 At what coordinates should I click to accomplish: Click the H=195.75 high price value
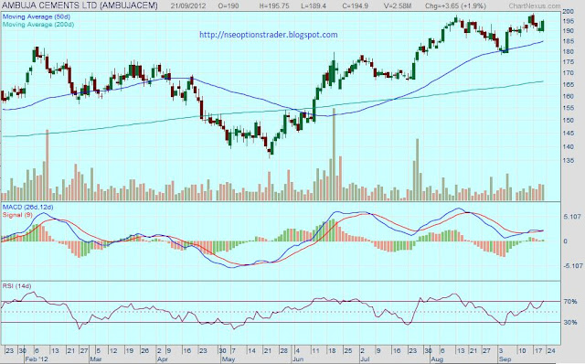[x=274, y=5]
